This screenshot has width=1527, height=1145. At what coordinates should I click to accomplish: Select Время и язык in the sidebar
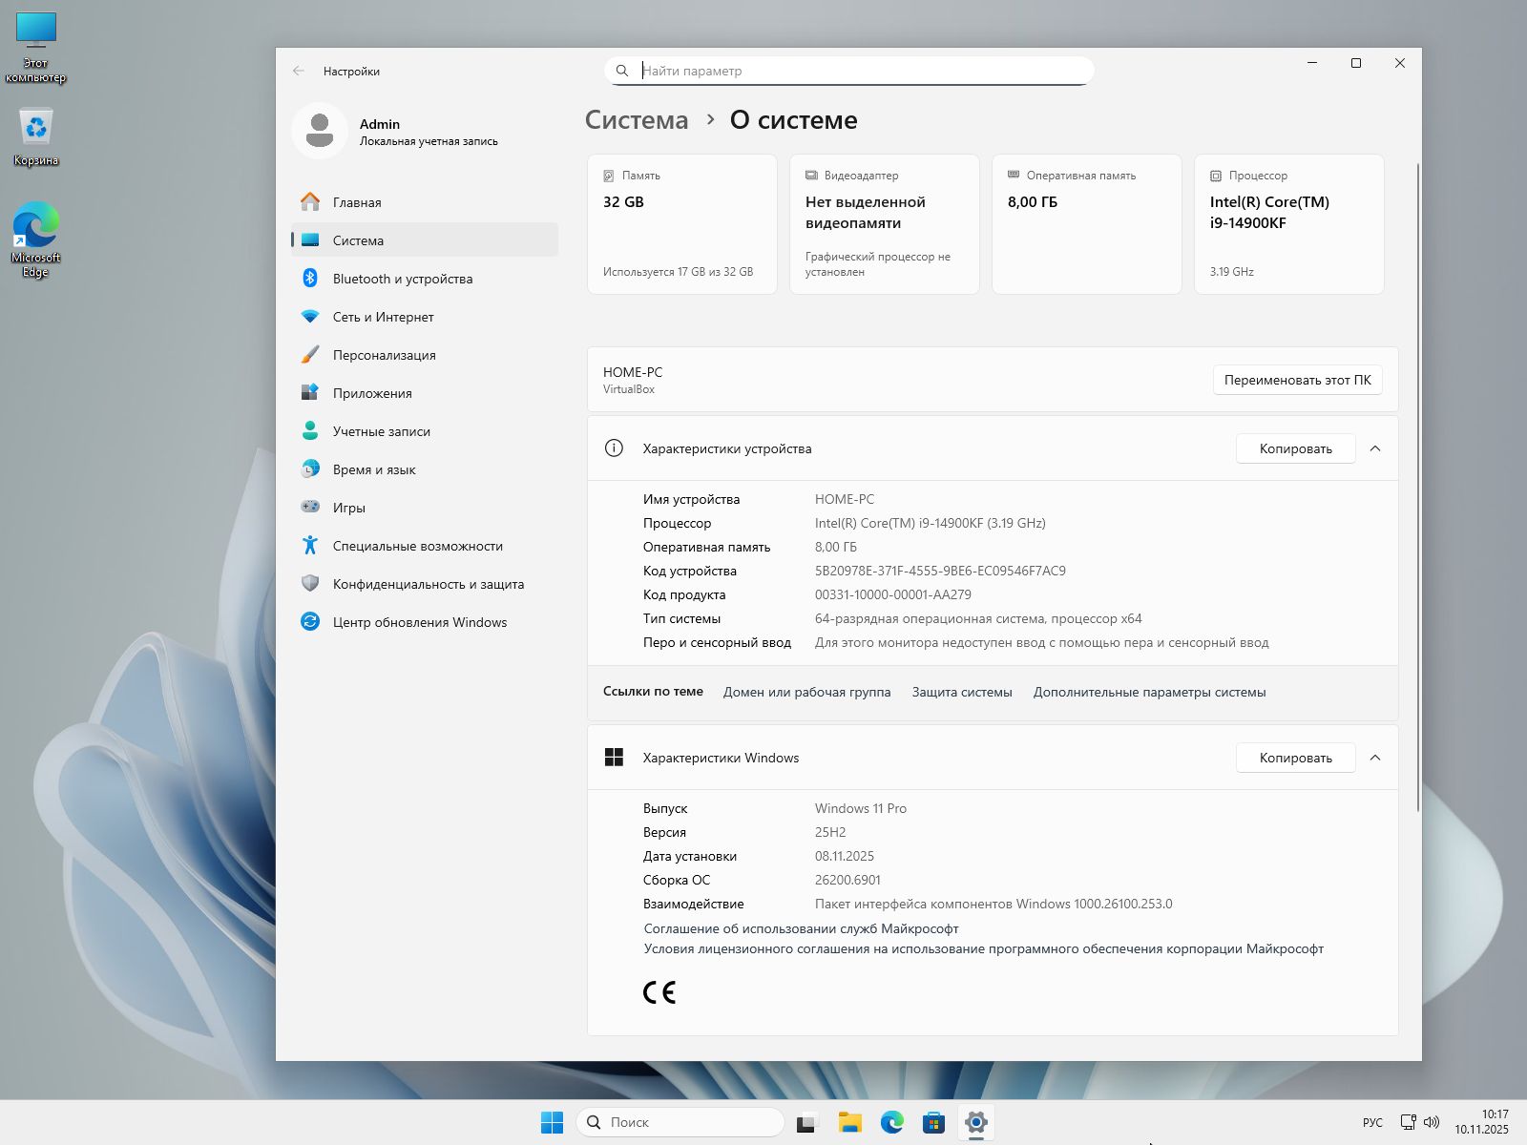pos(374,469)
